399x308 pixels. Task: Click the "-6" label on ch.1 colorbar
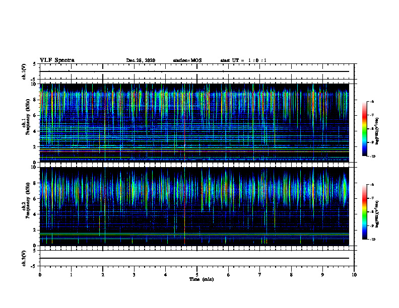click(372, 102)
